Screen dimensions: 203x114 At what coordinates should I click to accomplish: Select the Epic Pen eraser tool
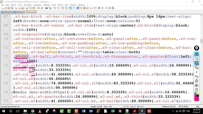click(197, 67)
